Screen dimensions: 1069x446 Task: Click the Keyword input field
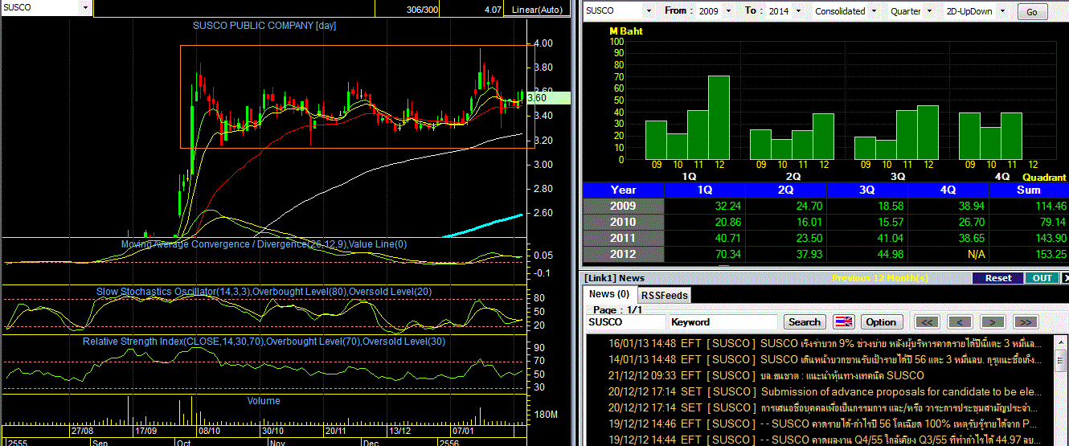point(724,321)
